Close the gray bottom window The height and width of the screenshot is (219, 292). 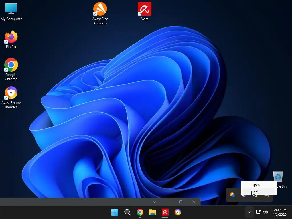click(x=194, y=202)
